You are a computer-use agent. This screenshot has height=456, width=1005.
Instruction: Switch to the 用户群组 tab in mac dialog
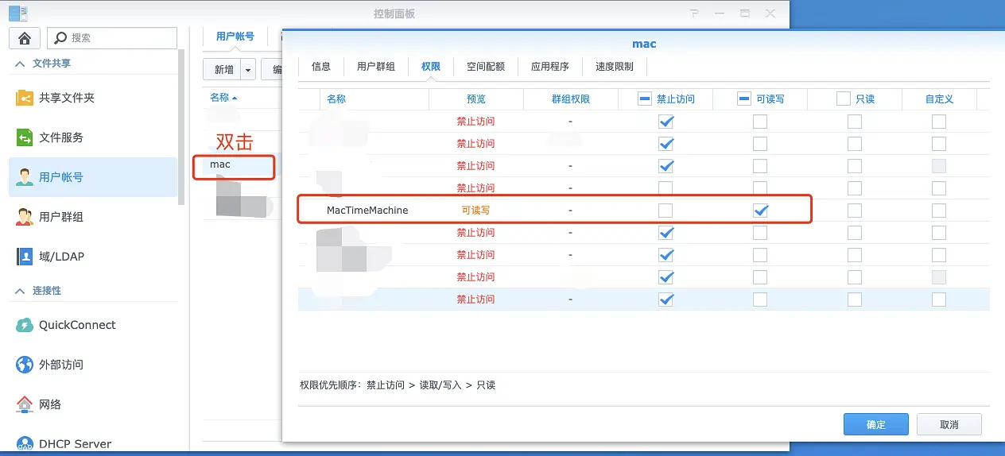tap(376, 67)
